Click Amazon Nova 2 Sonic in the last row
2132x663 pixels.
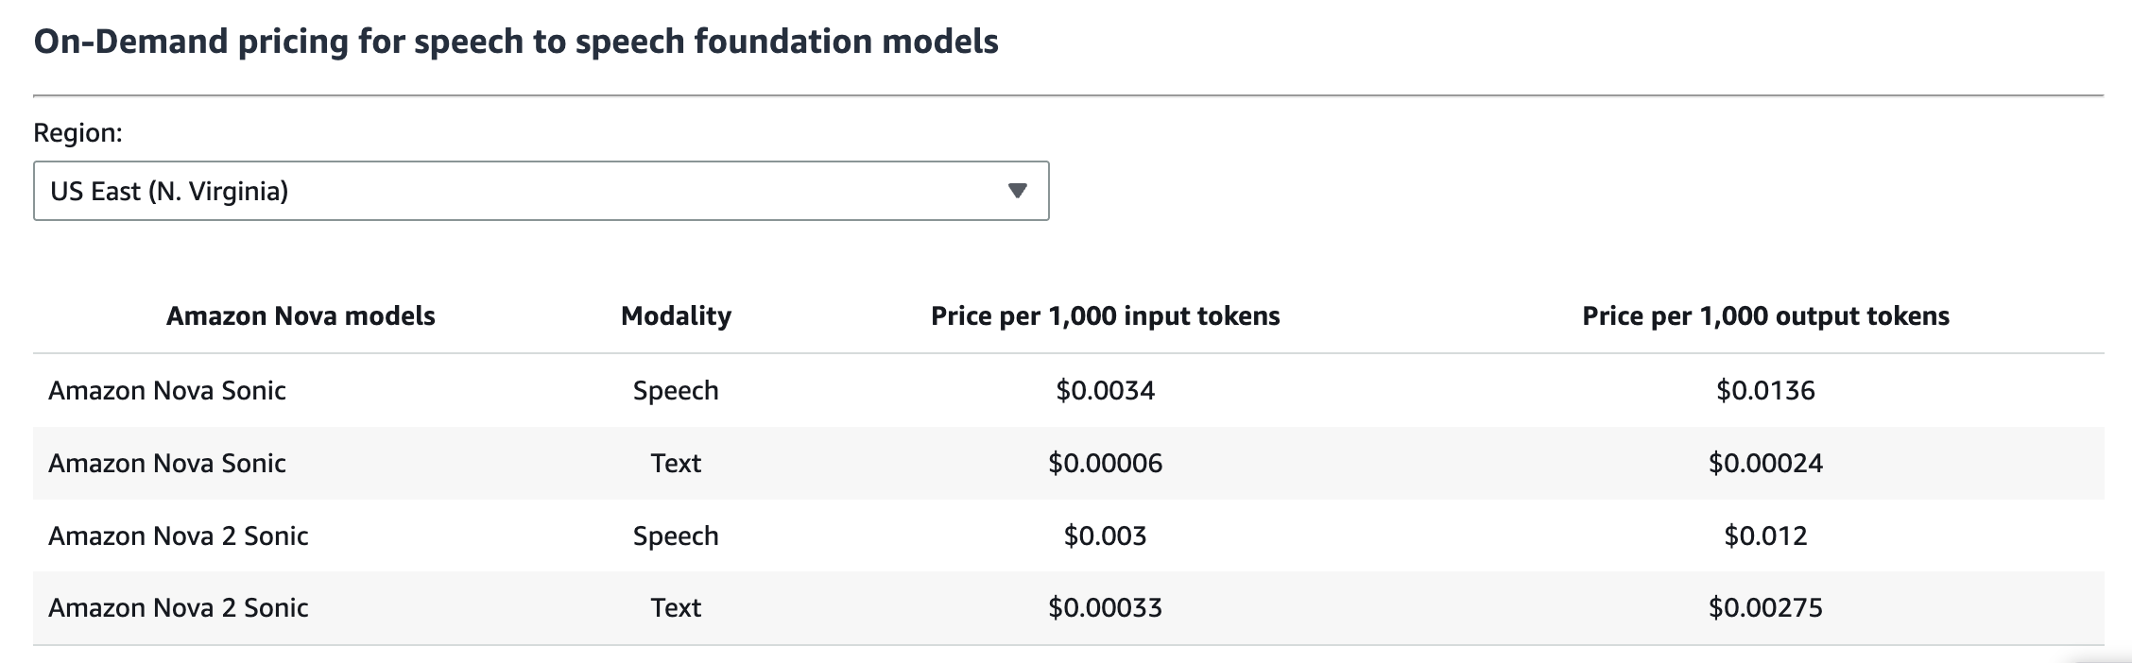point(179,607)
